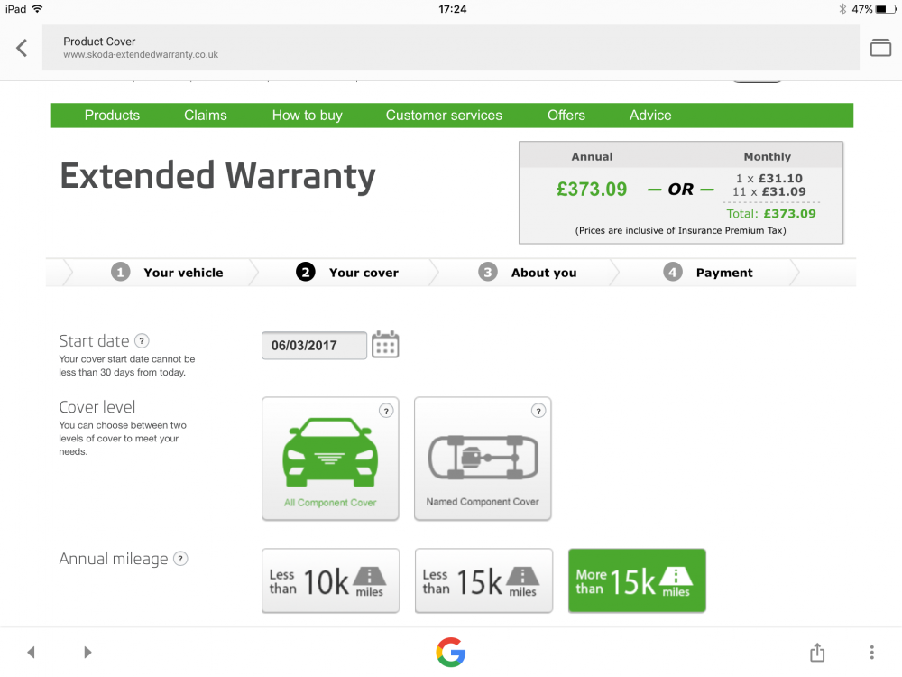Select All Component Cover level

click(330, 459)
